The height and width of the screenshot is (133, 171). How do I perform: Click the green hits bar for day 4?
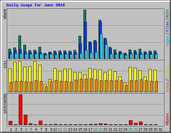click(25, 48)
